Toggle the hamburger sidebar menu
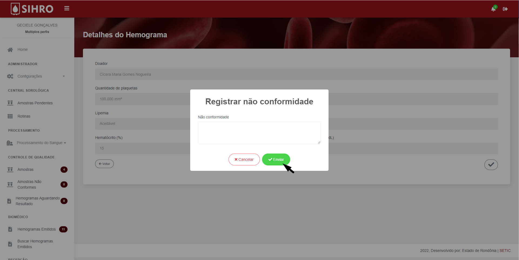 [67, 8]
